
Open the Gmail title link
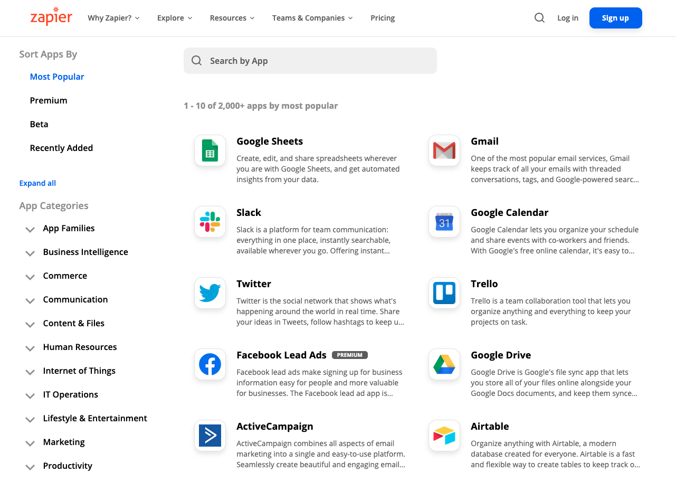(x=484, y=141)
